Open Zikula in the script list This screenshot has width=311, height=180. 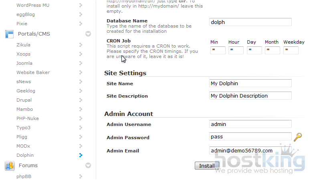pyautogui.click(x=23, y=45)
